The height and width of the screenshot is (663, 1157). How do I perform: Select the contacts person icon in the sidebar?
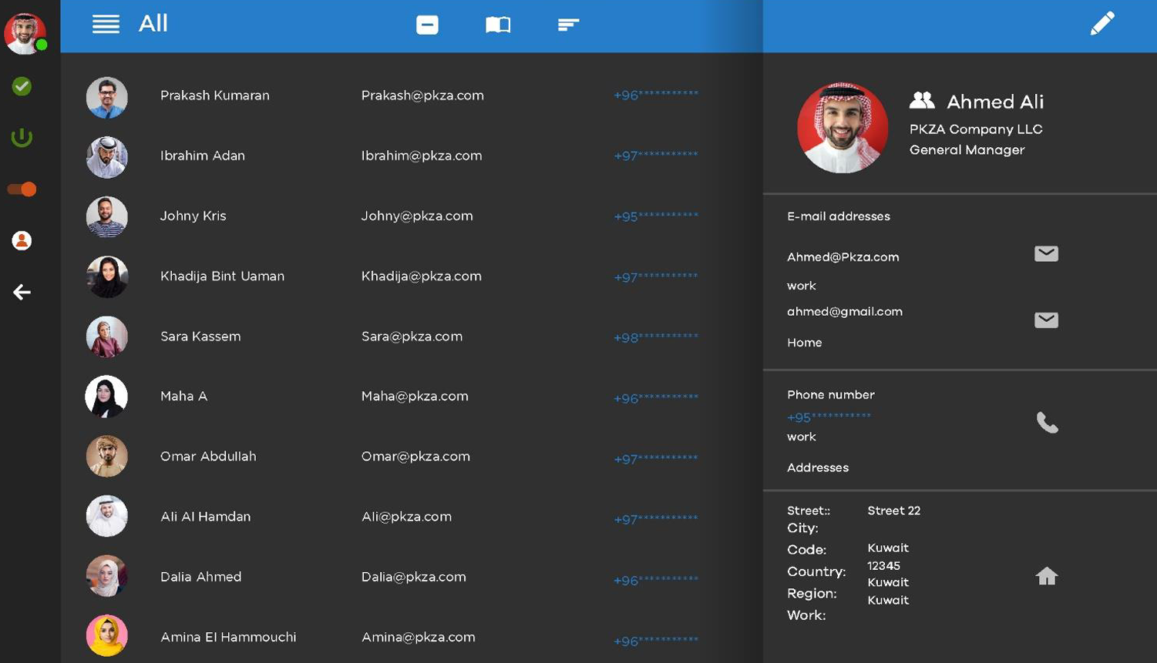click(x=22, y=240)
